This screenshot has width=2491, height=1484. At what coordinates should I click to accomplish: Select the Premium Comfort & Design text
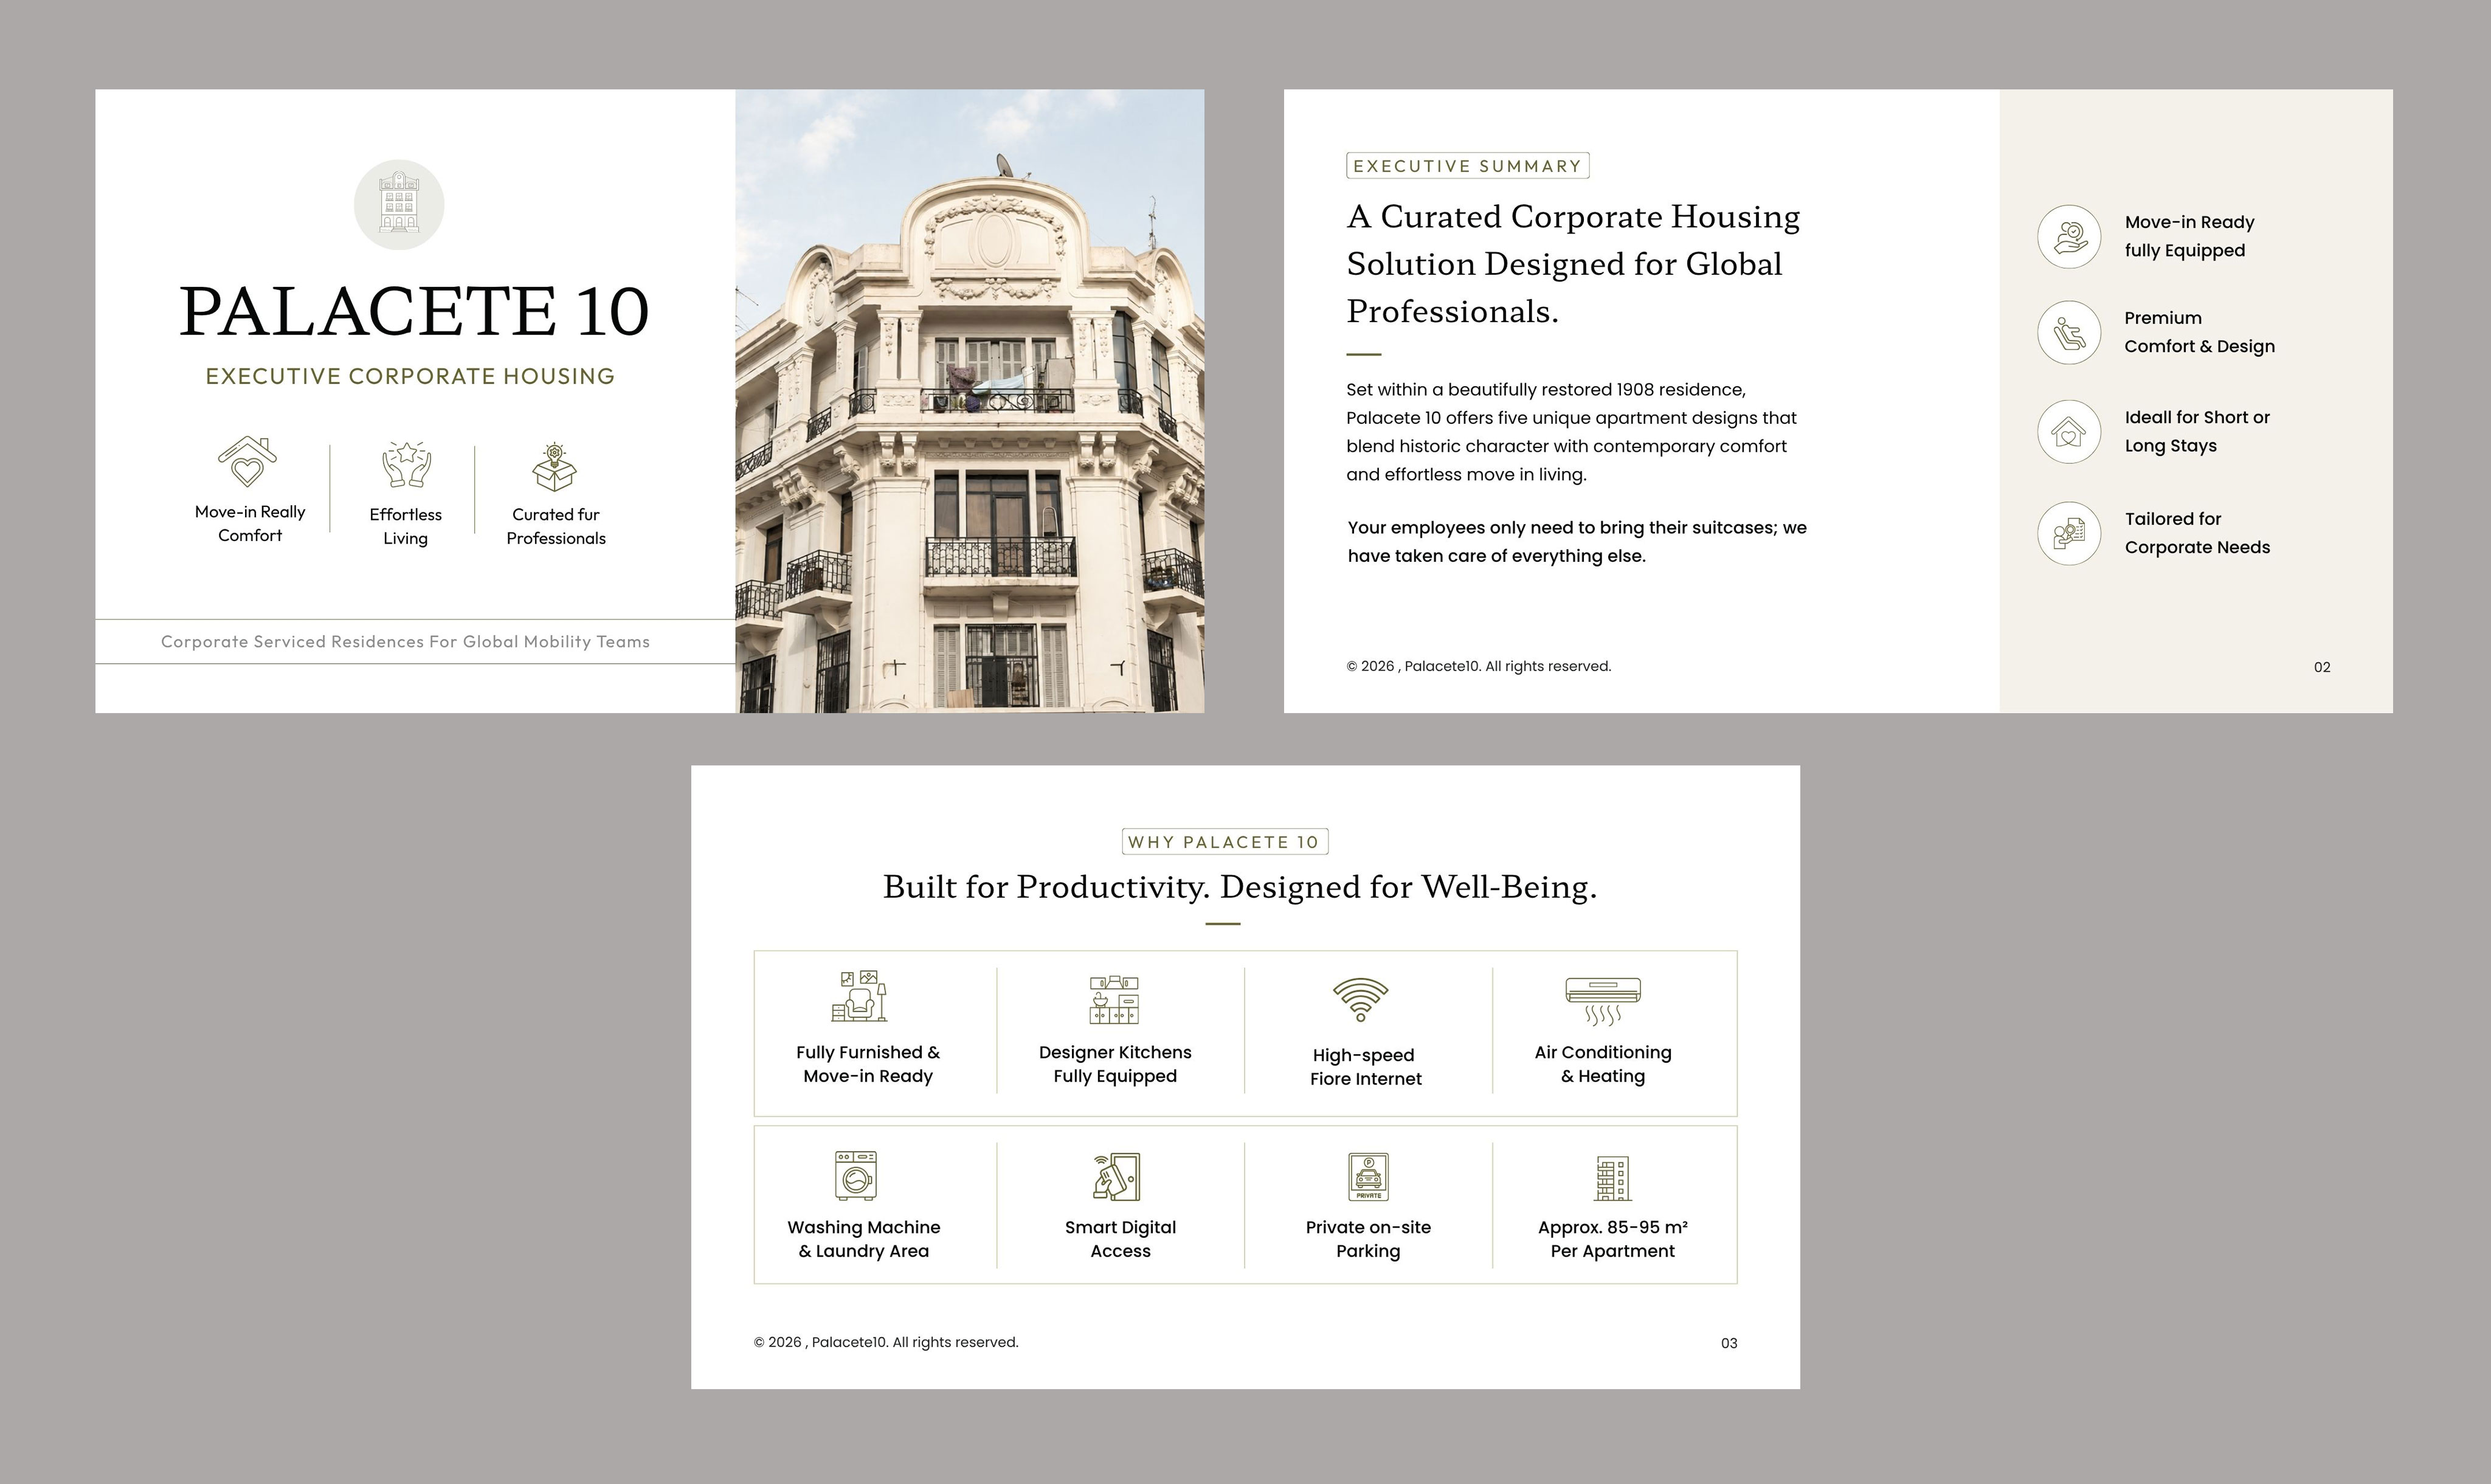click(x=2199, y=332)
